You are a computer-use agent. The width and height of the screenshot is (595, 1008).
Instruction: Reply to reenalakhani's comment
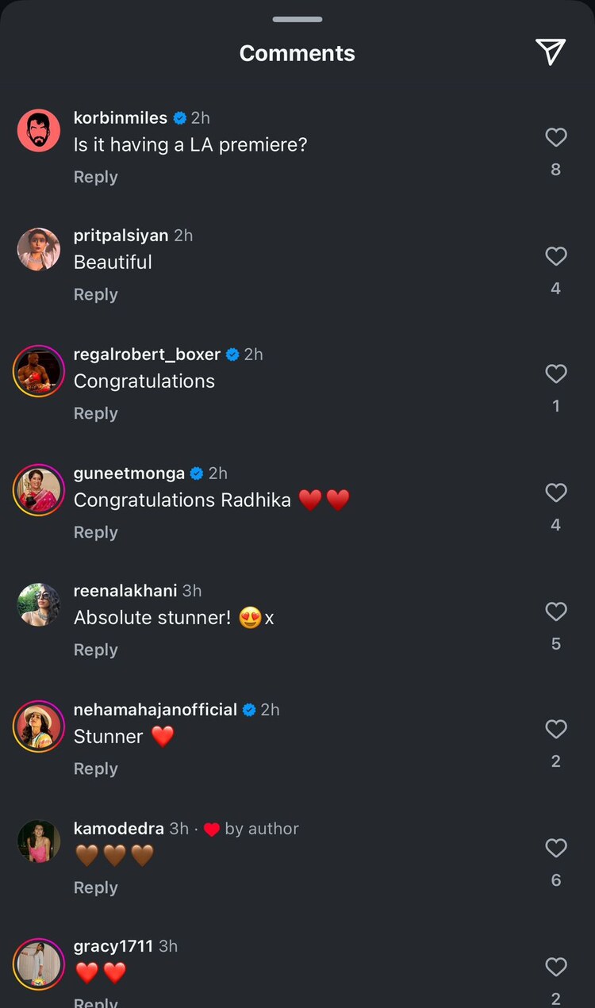point(95,650)
